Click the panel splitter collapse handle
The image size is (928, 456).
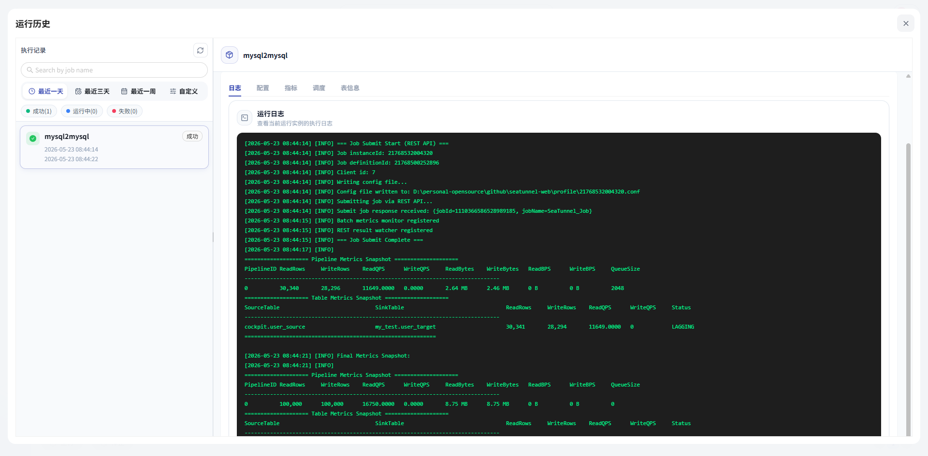pyautogui.click(x=213, y=237)
